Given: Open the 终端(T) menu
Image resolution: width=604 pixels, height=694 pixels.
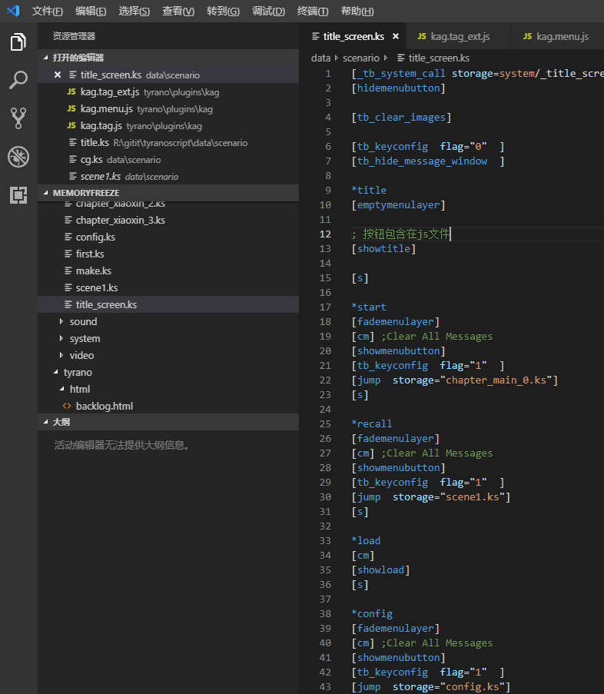Looking at the screenshot, I should (x=313, y=11).
